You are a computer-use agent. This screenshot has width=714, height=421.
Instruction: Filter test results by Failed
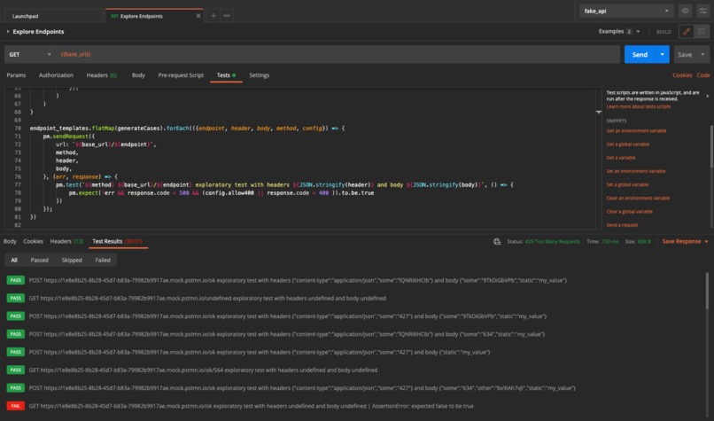pos(103,261)
